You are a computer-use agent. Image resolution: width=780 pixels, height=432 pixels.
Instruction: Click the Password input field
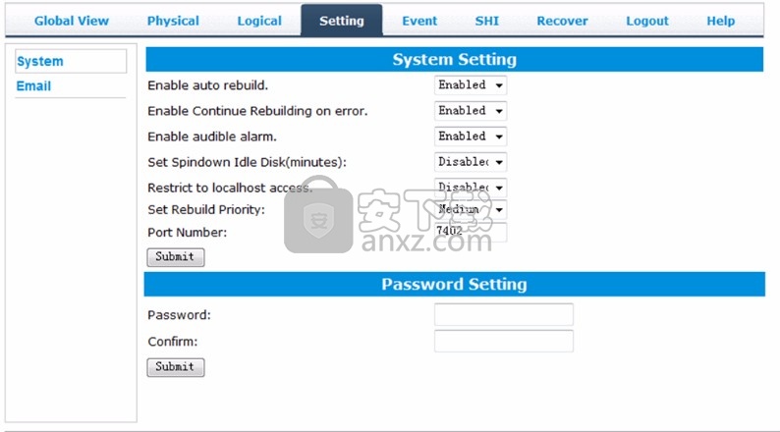pyautogui.click(x=503, y=315)
